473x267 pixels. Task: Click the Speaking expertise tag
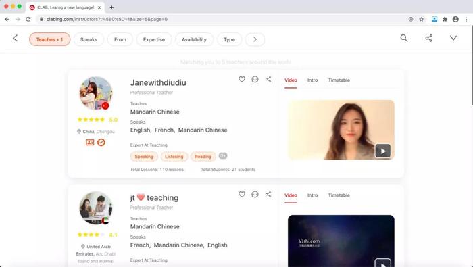144,157
